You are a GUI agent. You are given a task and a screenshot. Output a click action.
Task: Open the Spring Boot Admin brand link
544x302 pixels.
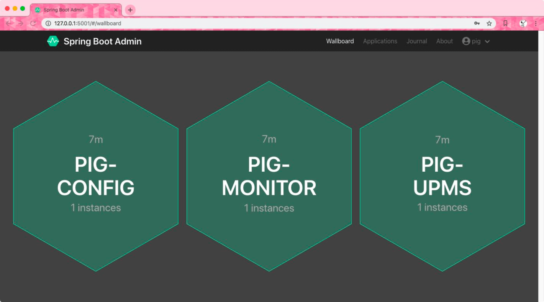coord(94,41)
